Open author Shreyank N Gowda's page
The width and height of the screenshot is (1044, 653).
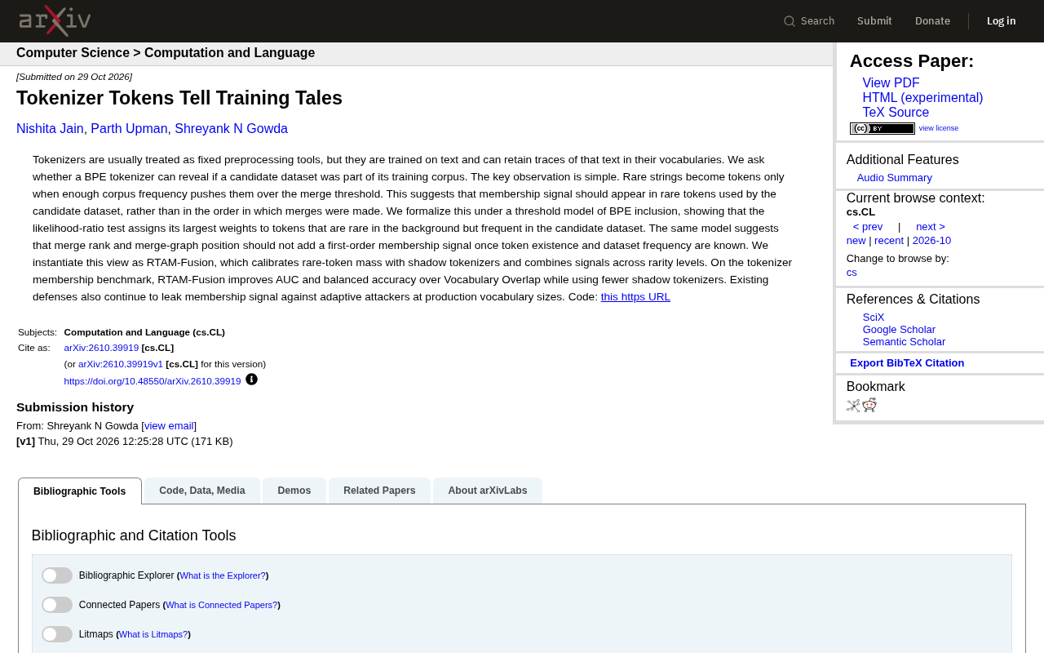[231, 129]
